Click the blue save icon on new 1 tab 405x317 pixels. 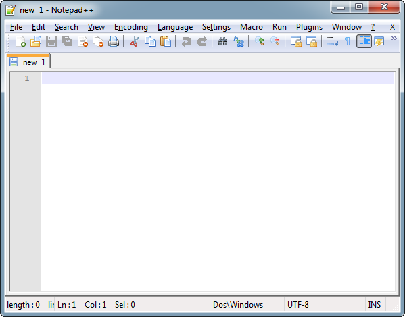point(14,62)
